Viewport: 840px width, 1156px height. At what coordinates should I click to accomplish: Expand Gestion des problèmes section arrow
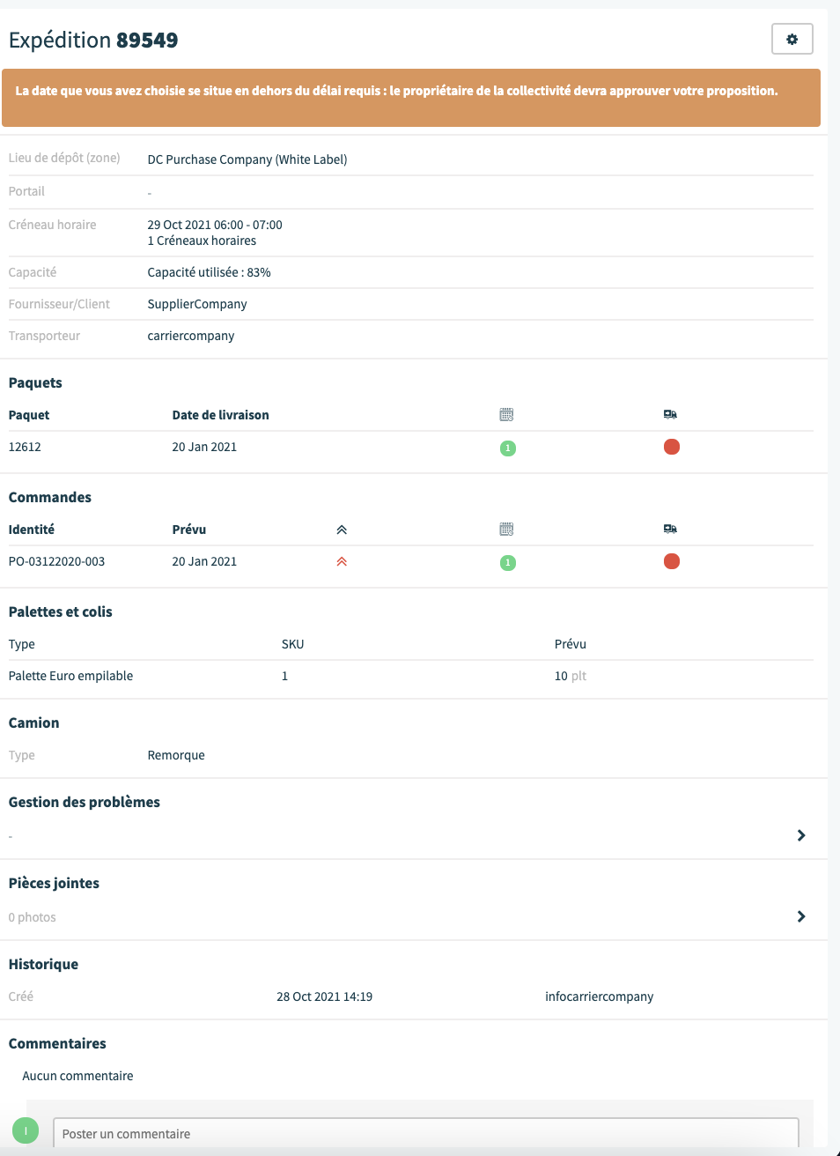click(x=801, y=835)
